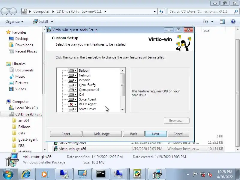This screenshot has width=240, height=180.
Task: Click the Action Center flag tray icon
Action: coord(195,174)
